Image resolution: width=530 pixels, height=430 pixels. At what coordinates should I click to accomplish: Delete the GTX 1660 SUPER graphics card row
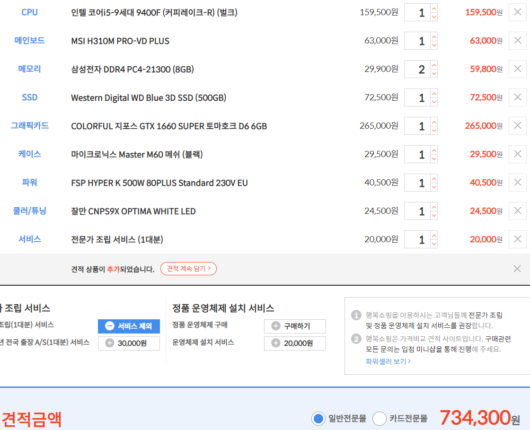[518, 126]
